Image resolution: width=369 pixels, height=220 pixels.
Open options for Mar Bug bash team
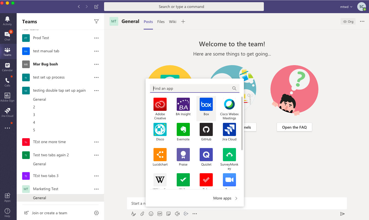click(x=96, y=64)
